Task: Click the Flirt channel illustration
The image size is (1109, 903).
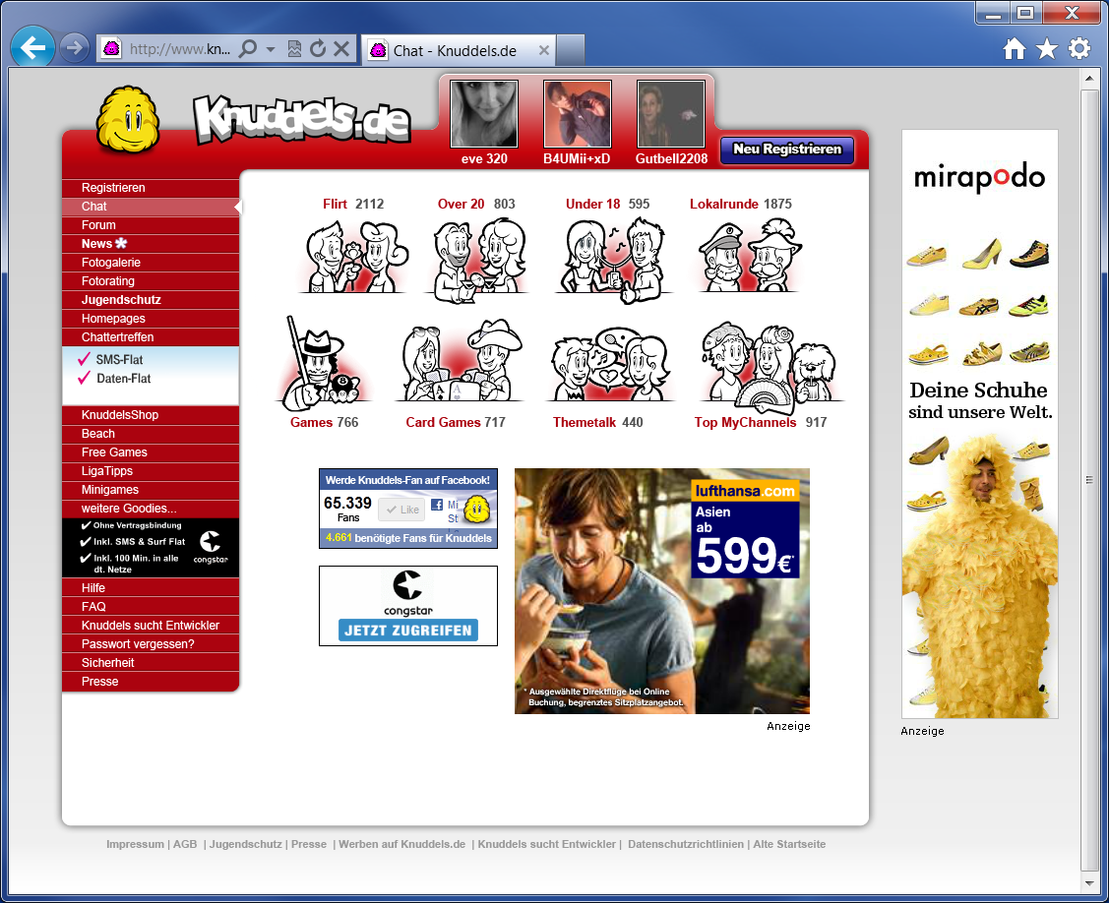Action: 353,256
